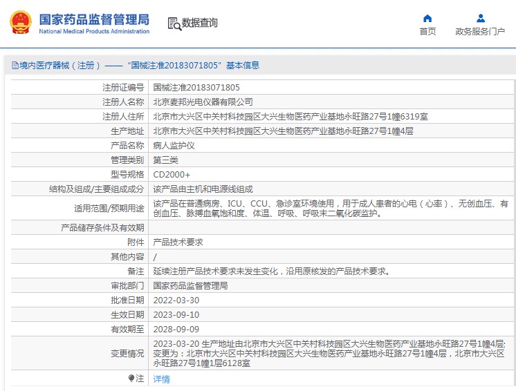The image size is (516, 391).
Task: Click the intended use description text
Action: pos(331,209)
